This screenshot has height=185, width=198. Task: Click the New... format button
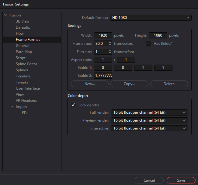(90, 84)
